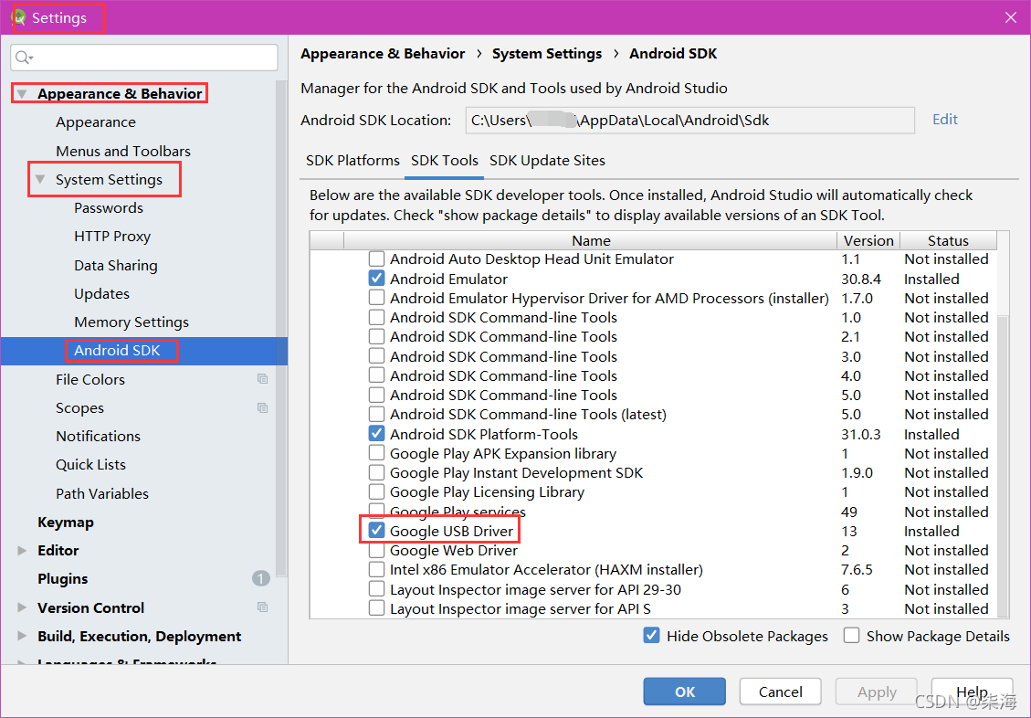Switch to the SDK Platforms tab
Screen dimensions: 1031x718
[x=353, y=161]
